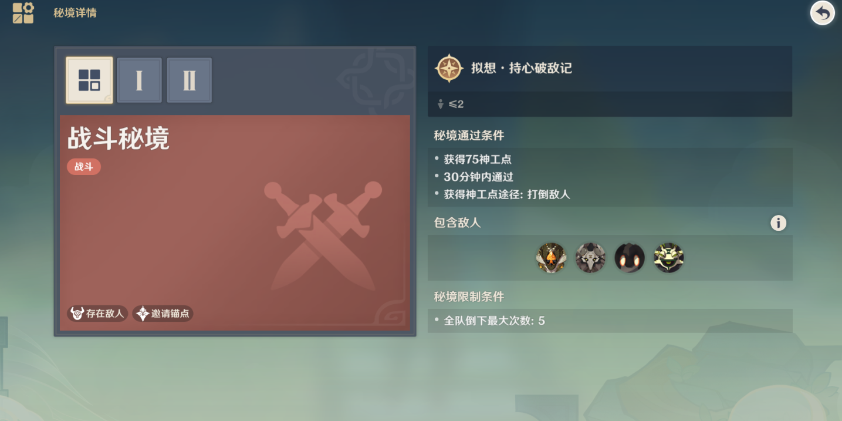Select the fourth green enemy portrait

tap(669, 258)
